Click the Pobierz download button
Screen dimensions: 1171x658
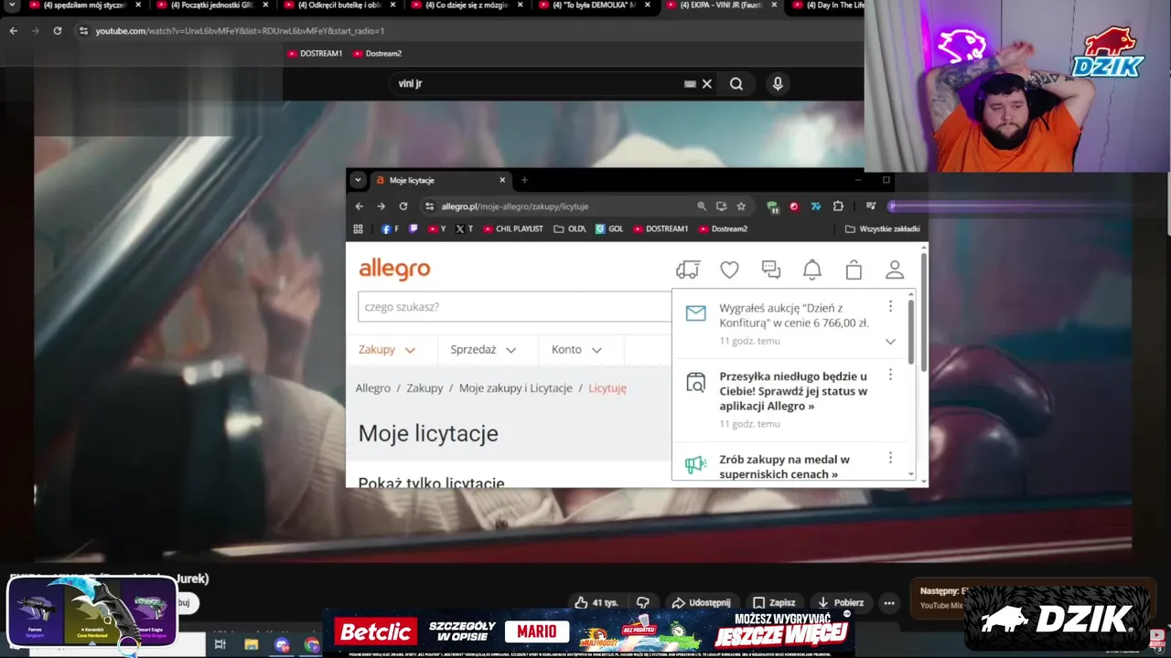point(841,602)
